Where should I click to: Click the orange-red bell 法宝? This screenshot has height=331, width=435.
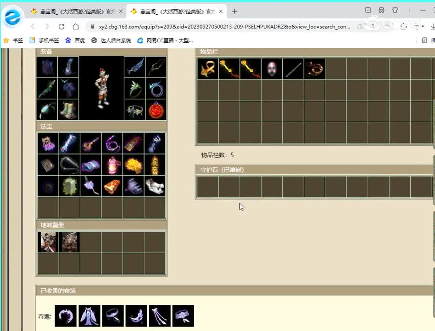click(112, 186)
